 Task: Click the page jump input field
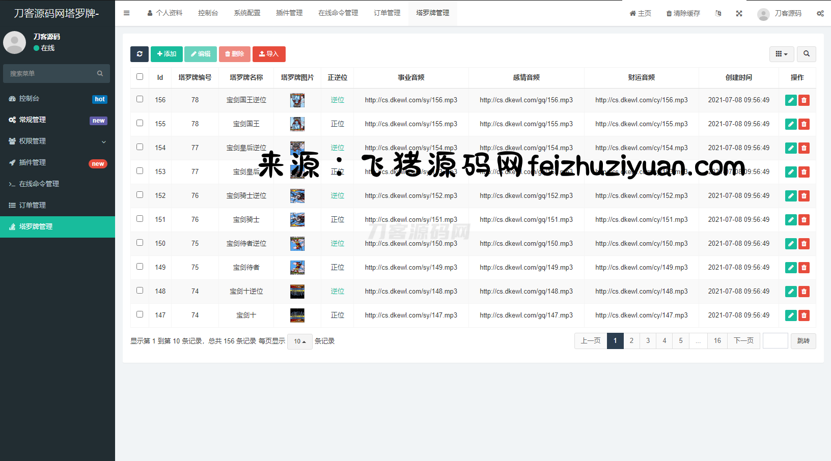[x=775, y=341]
